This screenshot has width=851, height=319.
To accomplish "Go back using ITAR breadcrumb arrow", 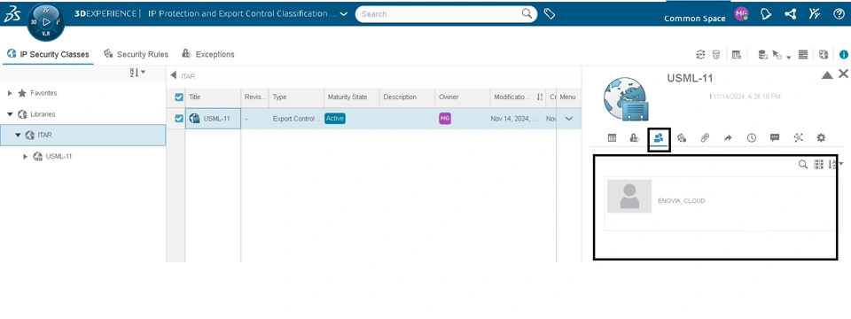I will (x=174, y=75).
